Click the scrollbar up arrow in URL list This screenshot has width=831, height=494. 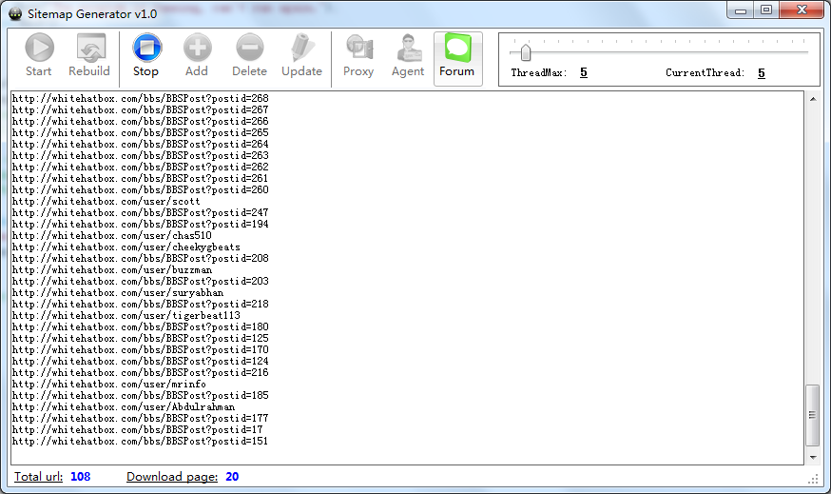813,99
